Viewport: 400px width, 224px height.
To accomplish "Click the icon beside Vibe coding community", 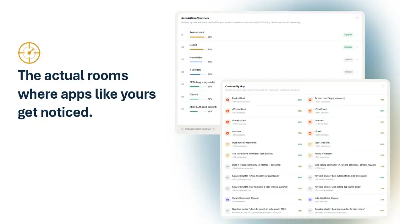I will click(x=310, y=166).
